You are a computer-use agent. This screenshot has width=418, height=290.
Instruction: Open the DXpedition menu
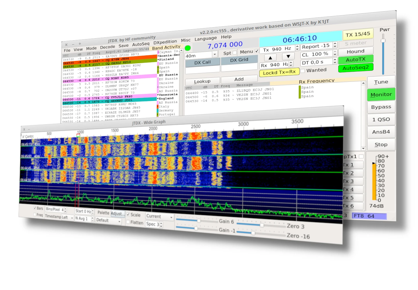pyautogui.click(x=165, y=42)
